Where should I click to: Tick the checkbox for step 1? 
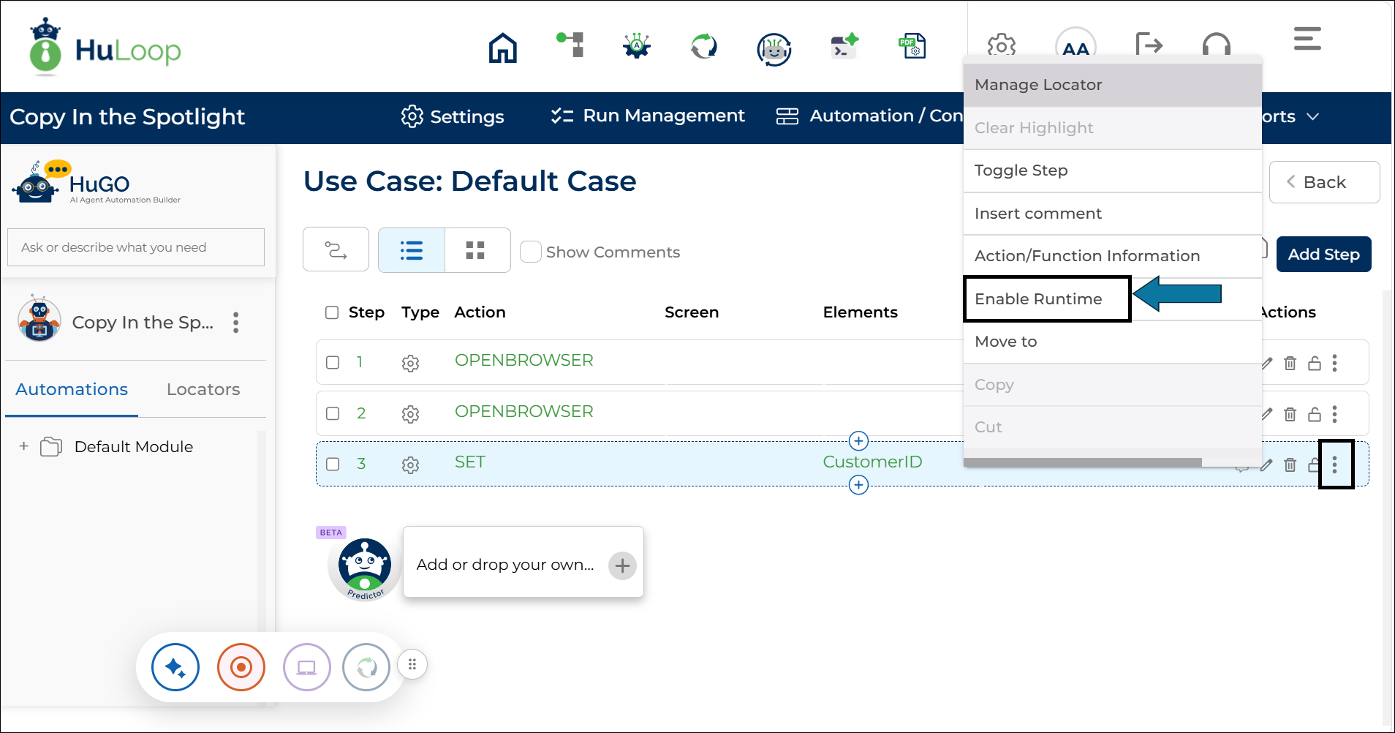coord(333,362)
